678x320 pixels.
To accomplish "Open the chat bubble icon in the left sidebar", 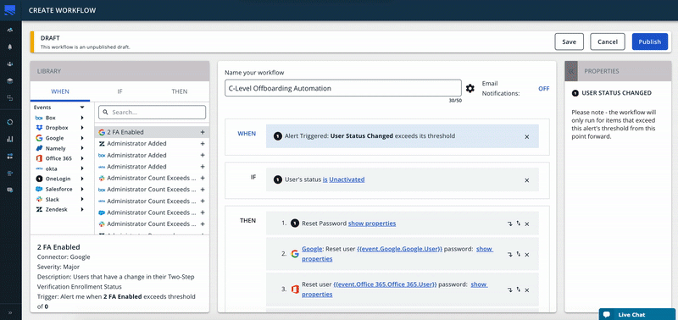I will (10, 190).
